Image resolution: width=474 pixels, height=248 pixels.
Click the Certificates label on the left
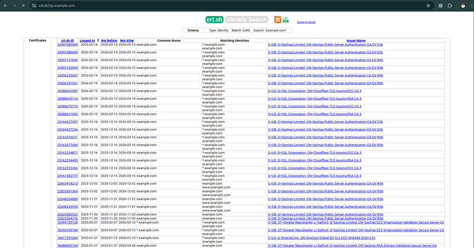tap(37, 40)
